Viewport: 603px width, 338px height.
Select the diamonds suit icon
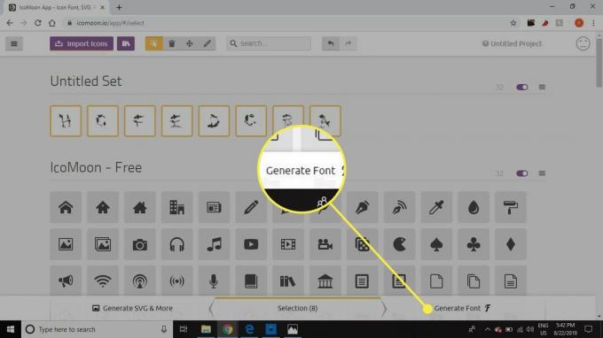pos(510,244)
